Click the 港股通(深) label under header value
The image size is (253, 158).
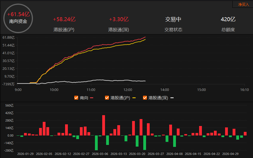click(x=119, y=30)
